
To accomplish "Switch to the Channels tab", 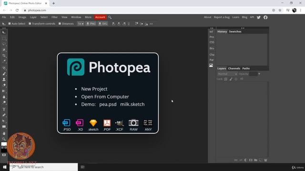I will [234, 68].
